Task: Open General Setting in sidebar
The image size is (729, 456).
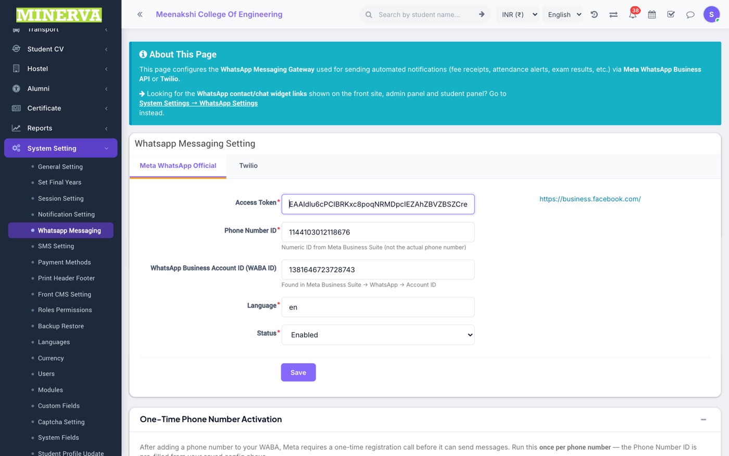Action: [x=60, y=167]
